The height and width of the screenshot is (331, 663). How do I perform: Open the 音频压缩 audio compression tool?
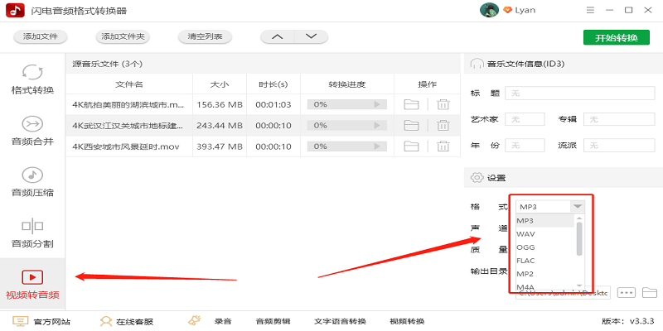tap(32, 181)
